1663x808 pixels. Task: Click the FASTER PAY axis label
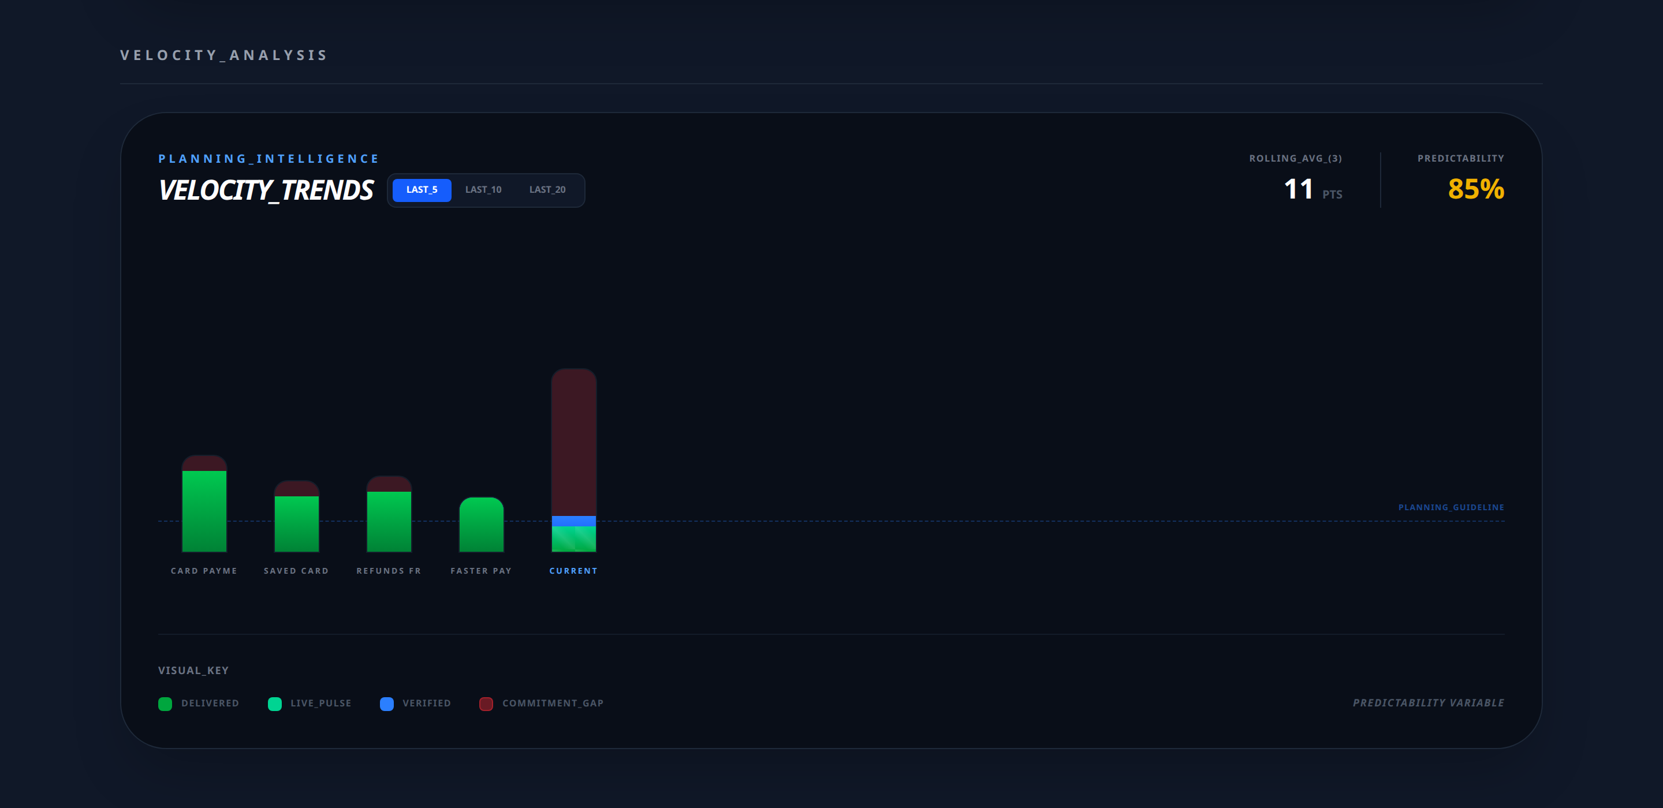(481, 571)
